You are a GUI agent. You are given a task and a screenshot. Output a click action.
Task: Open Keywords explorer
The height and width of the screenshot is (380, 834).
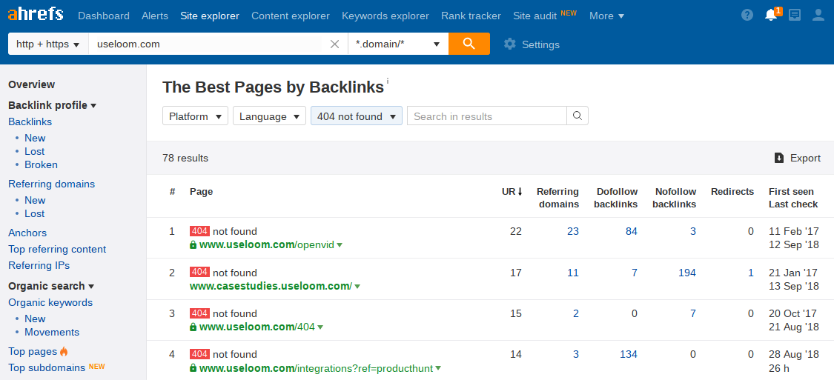tap(385, 16)
